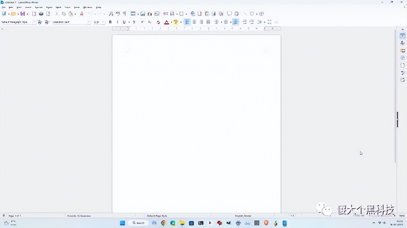This screenshot has width=407, height=228.
Task: Click the Windows Start button in taskbar
Action: (x=122, y=223)
